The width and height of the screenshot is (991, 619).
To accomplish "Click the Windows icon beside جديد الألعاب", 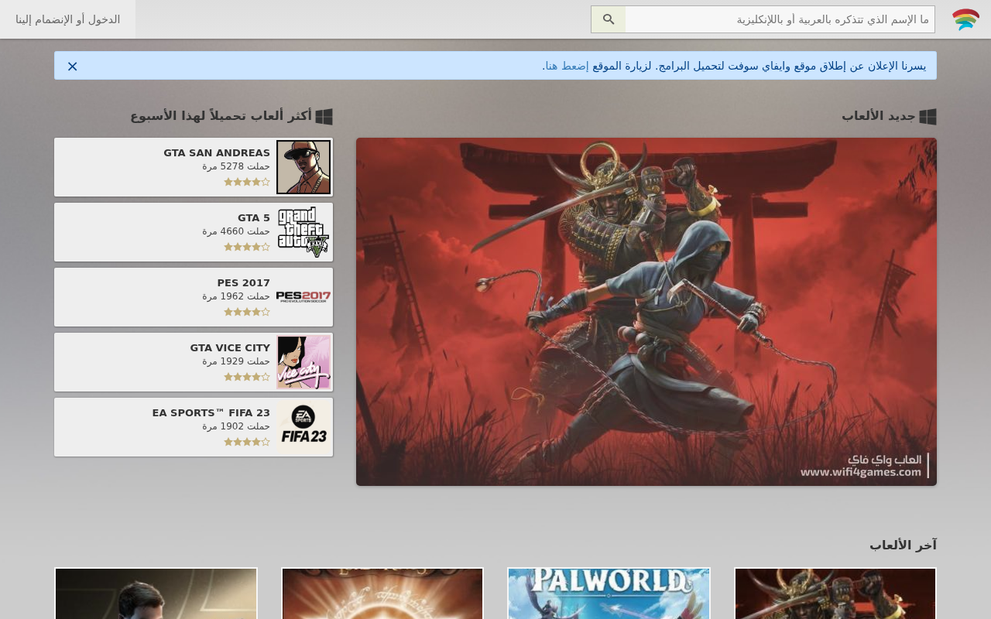I will tap(928, 116).
